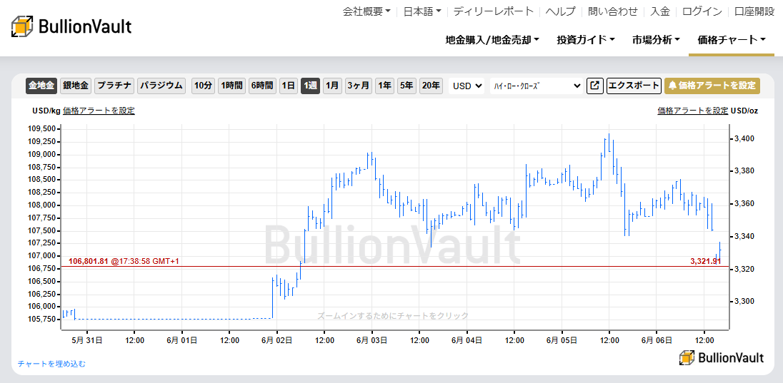Expand the 会社概要 menu

point(366,11)
